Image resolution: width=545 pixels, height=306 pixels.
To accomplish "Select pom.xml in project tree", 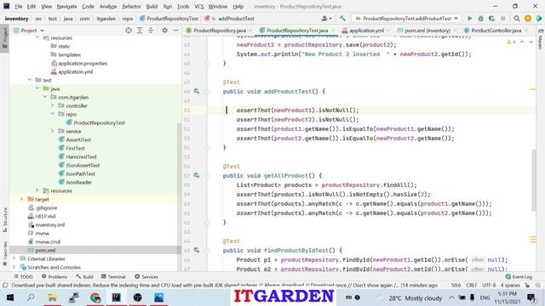I will [x=45, y=250].
